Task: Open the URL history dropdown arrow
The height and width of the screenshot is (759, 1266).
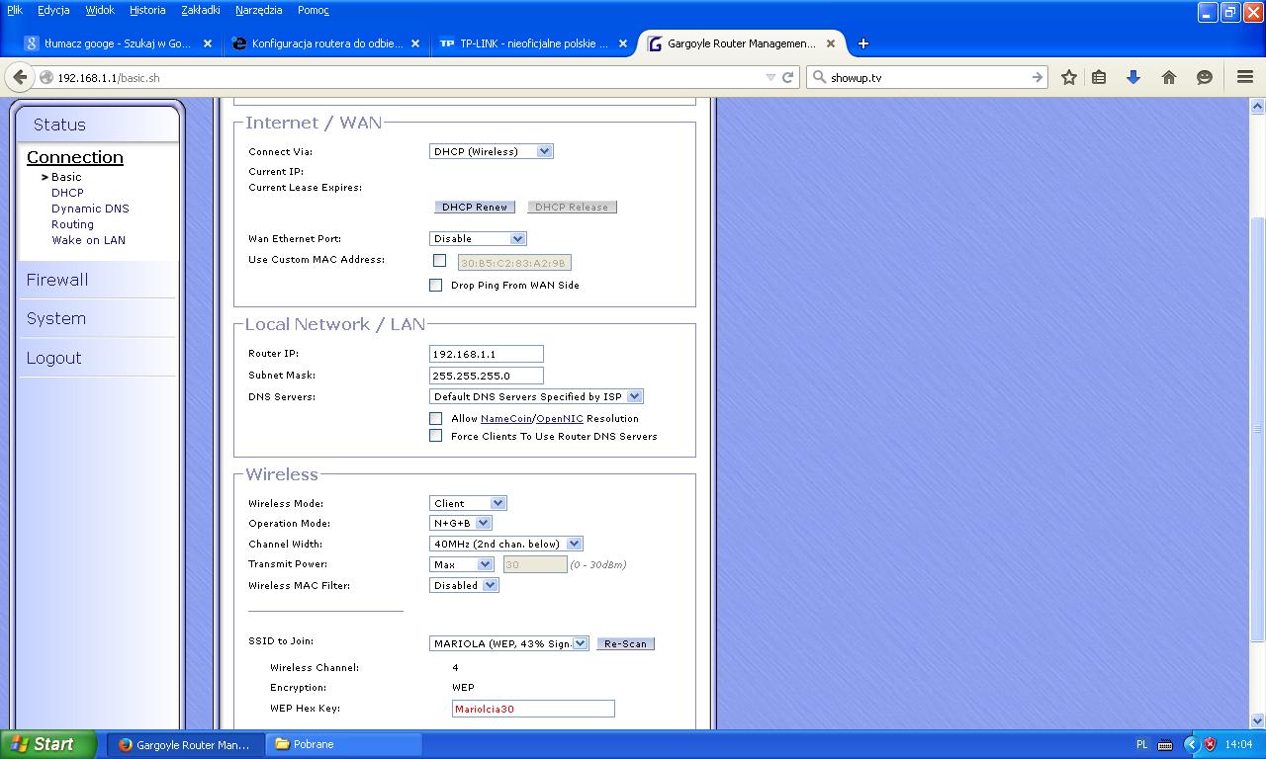Action: [x=770, y=77]
